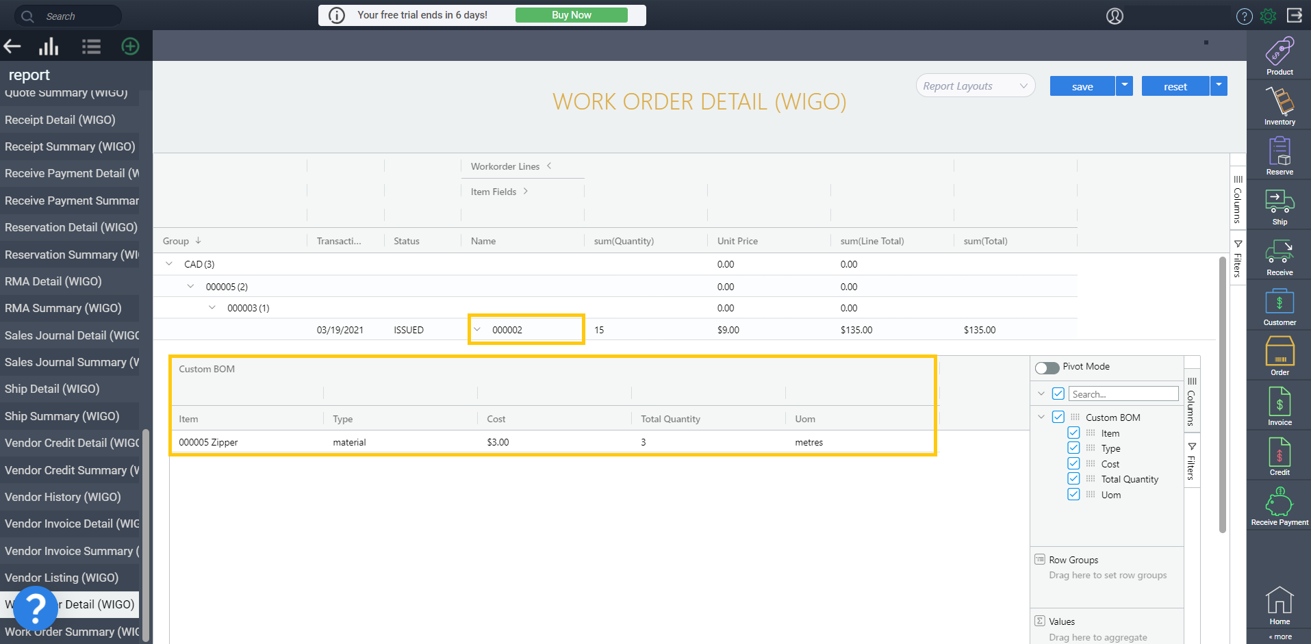Image resolution: width=1311 pixels, height=644 pixels.
Task: Sort by the Group column header
Action: pyautogui.click(x=176, y=241)
